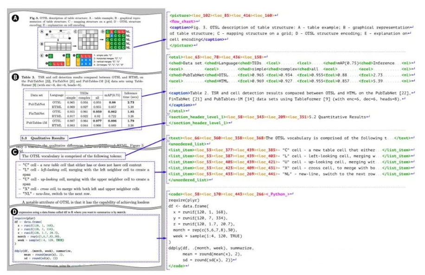
Task: Click the closing </picture> tag
Action: click(181, 45)
